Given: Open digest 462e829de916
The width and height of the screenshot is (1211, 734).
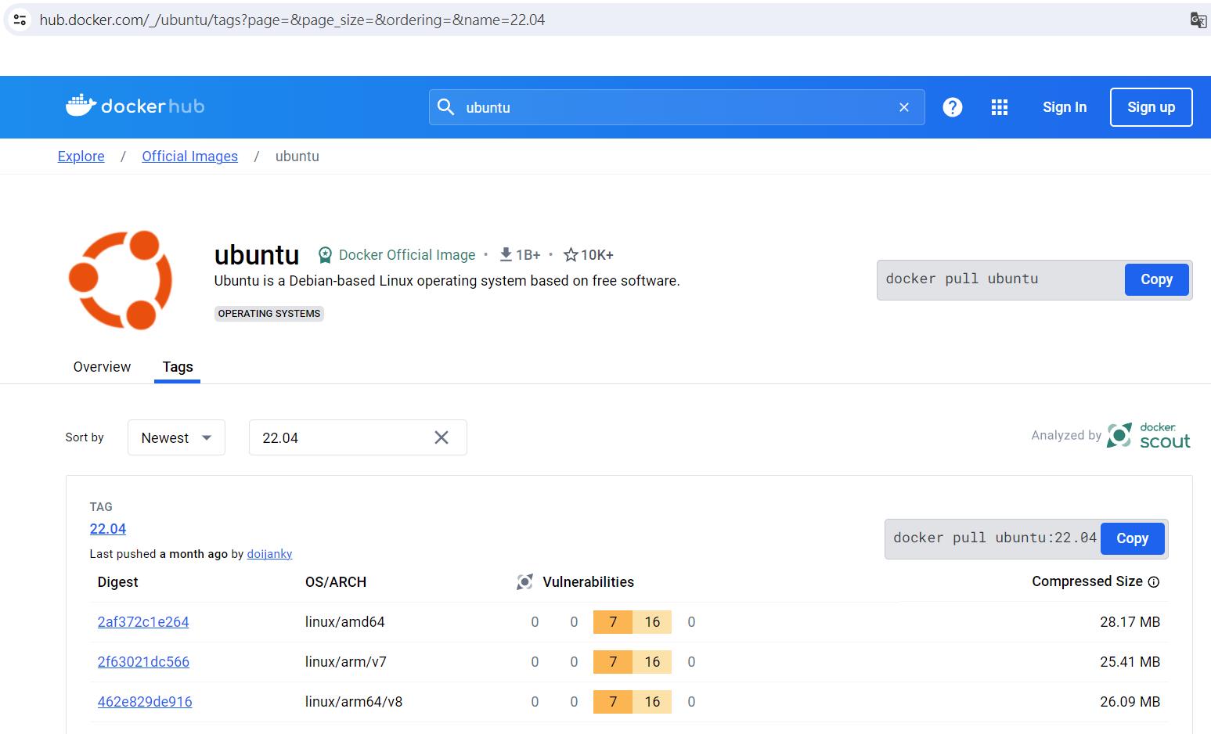Looking at the screenshot, I should (x=145, y=702).
